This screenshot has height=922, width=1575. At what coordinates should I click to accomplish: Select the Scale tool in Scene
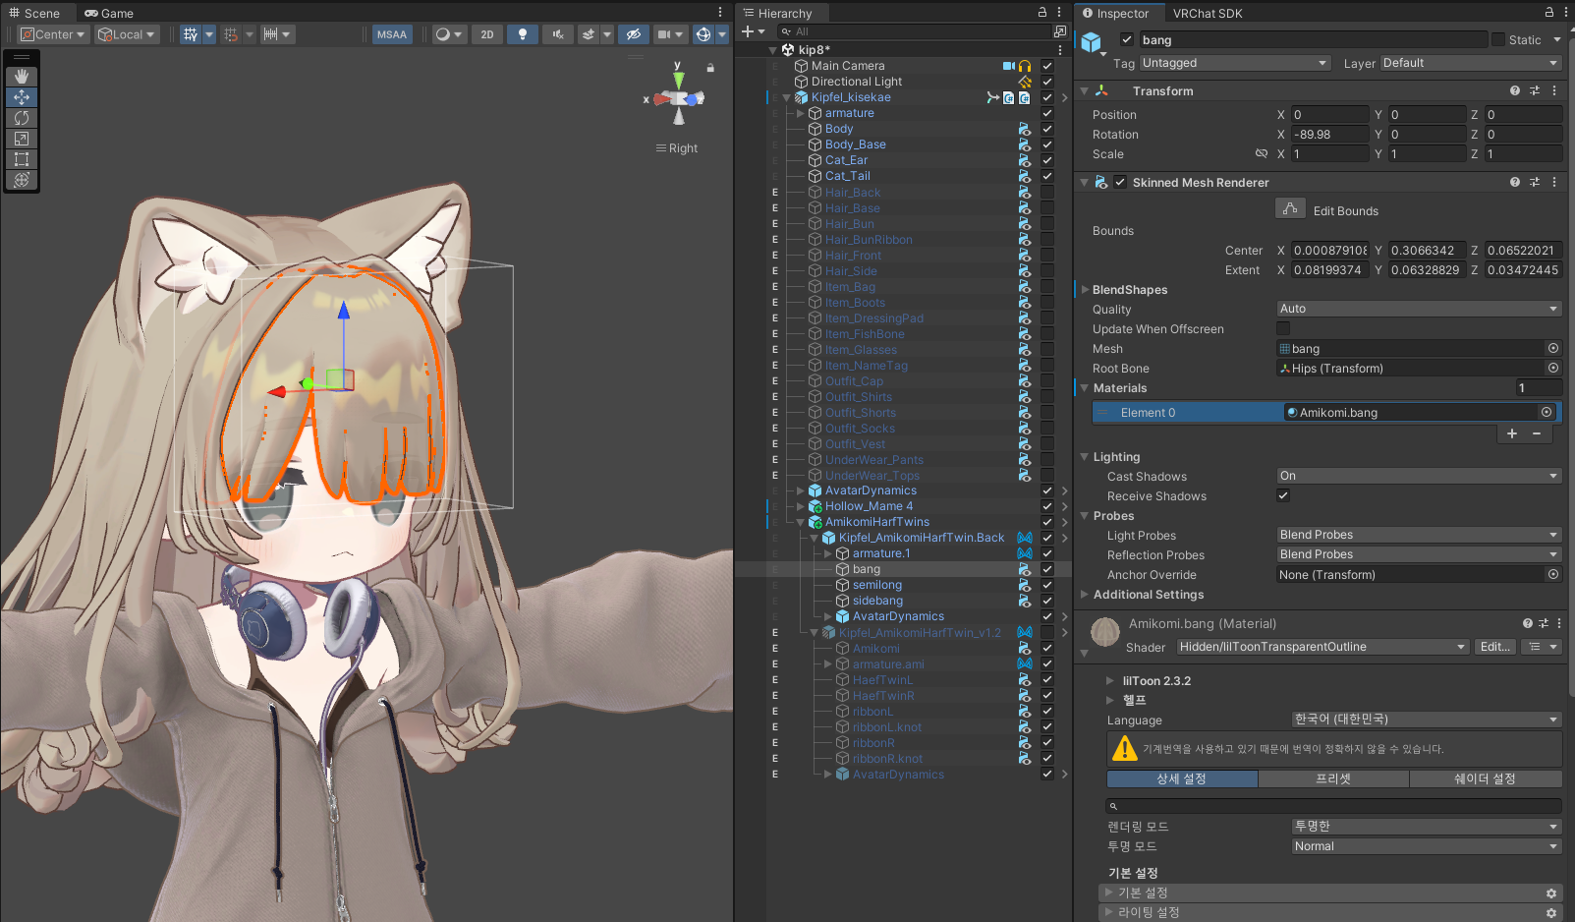coord(22,139)
